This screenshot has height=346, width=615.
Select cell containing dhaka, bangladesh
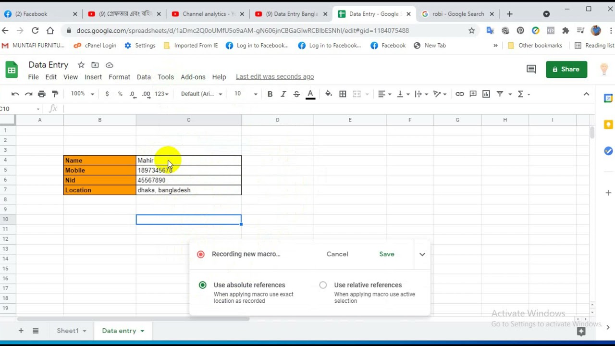[188, 190]
